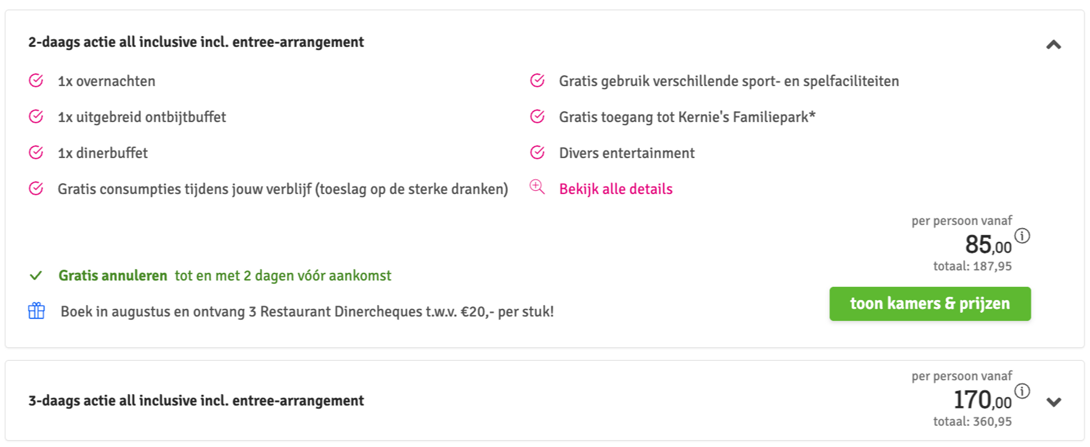Open the info icon next to 85,00 price

click(x=1022, y=236)
